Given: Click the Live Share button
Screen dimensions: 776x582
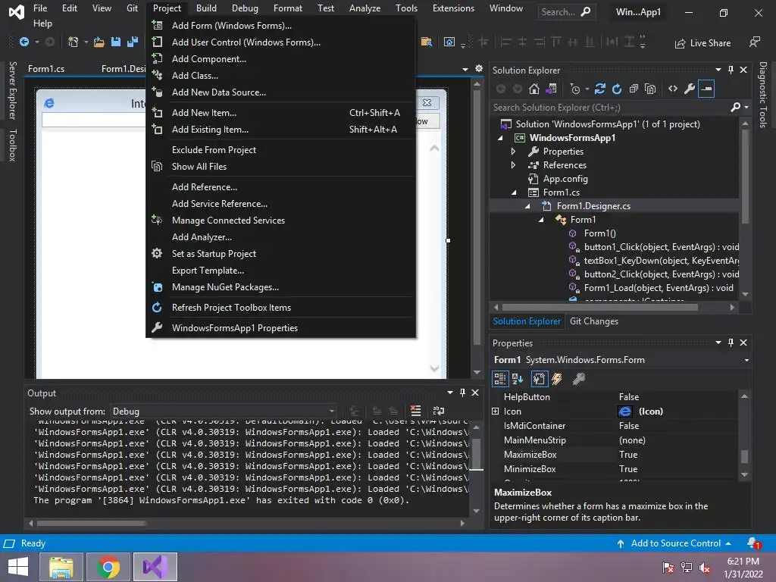Looking at the screenshot, I should [702, 43].
